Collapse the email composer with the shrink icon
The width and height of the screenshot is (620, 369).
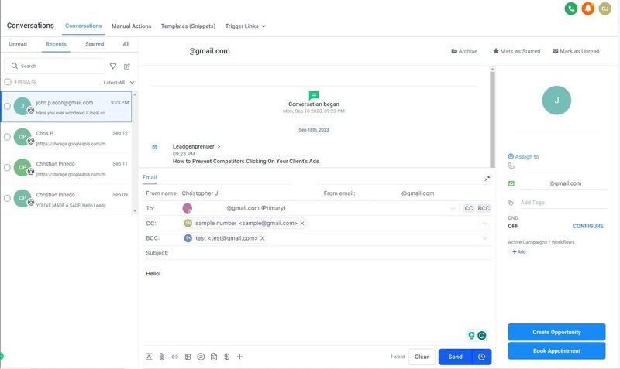[x=487, y=179]
